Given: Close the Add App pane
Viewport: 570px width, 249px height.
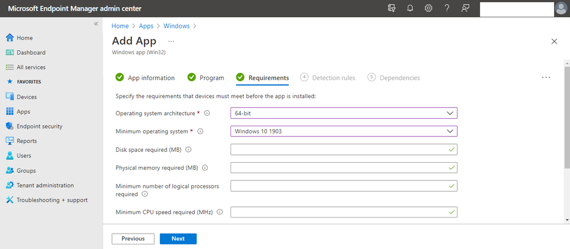Looking at the screenshot, I should click(x=555, y=42).
